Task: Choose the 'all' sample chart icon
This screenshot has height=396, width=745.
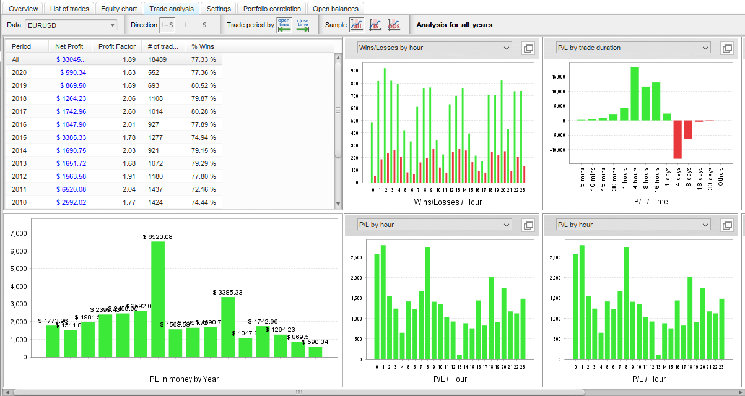Action: 357,25
